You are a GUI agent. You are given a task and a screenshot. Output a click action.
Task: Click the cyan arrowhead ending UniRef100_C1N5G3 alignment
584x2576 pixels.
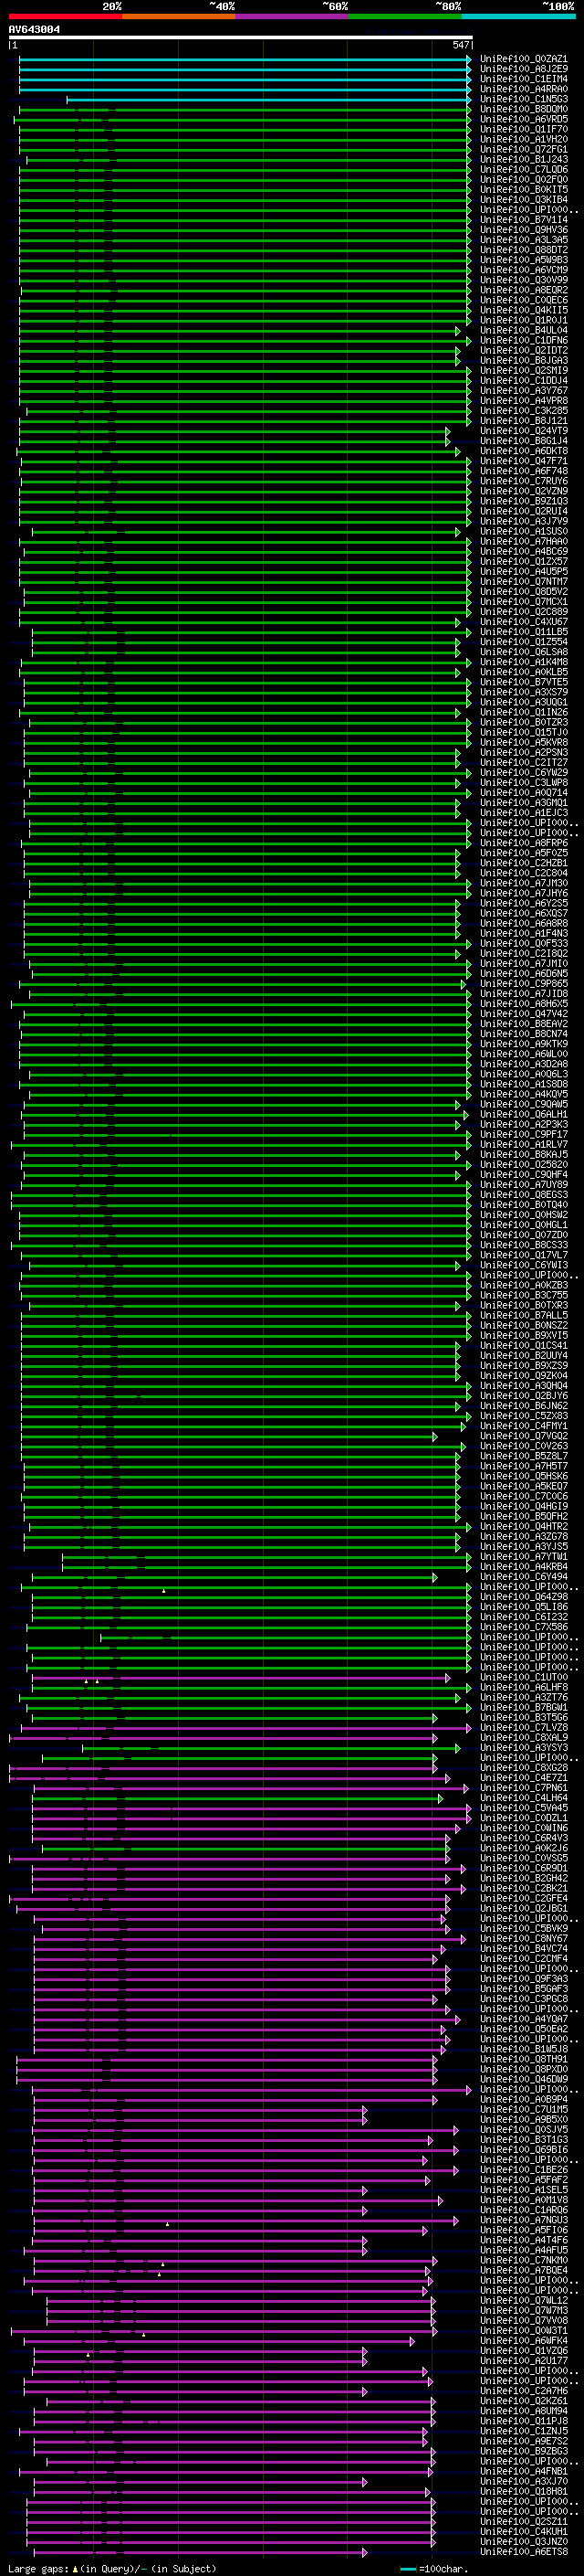[x=468, y=99]
